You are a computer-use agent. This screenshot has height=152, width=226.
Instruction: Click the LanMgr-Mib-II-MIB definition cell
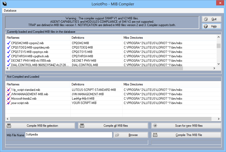click(x=83, y=99)
